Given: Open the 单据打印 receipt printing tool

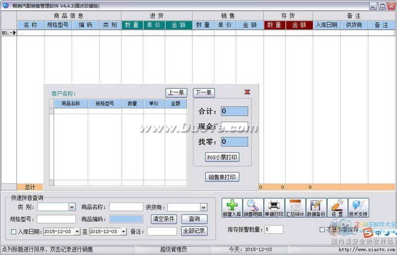Looking at the screenshot, I should click(274, 208).
